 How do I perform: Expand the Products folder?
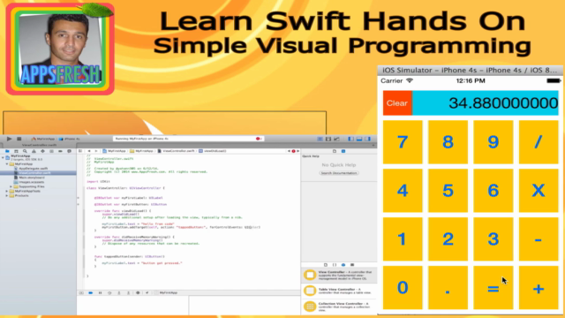[x=7, y=195]
